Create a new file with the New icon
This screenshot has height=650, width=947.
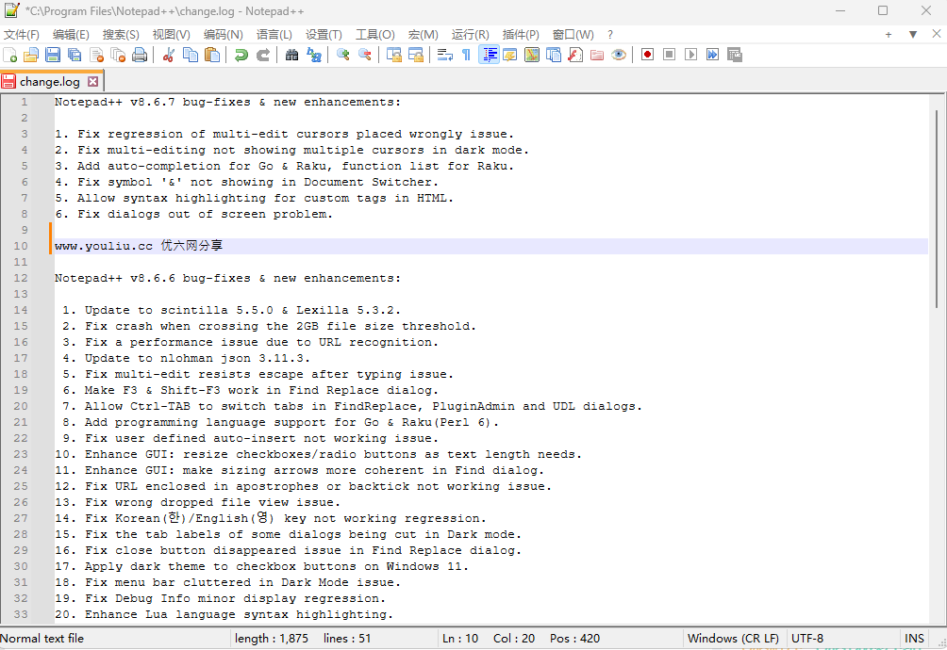(10, 55)
